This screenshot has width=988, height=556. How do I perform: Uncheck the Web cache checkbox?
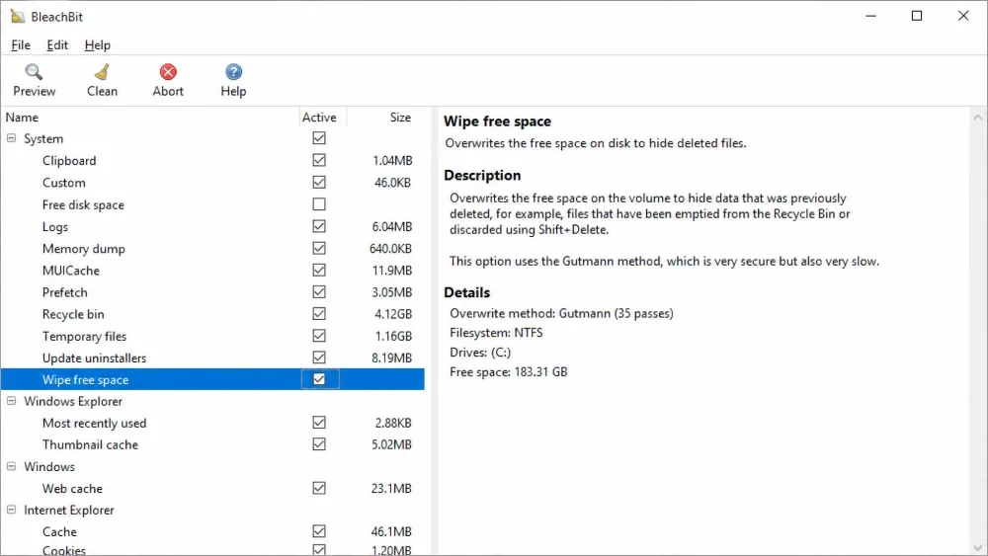(x=319, y=488)
